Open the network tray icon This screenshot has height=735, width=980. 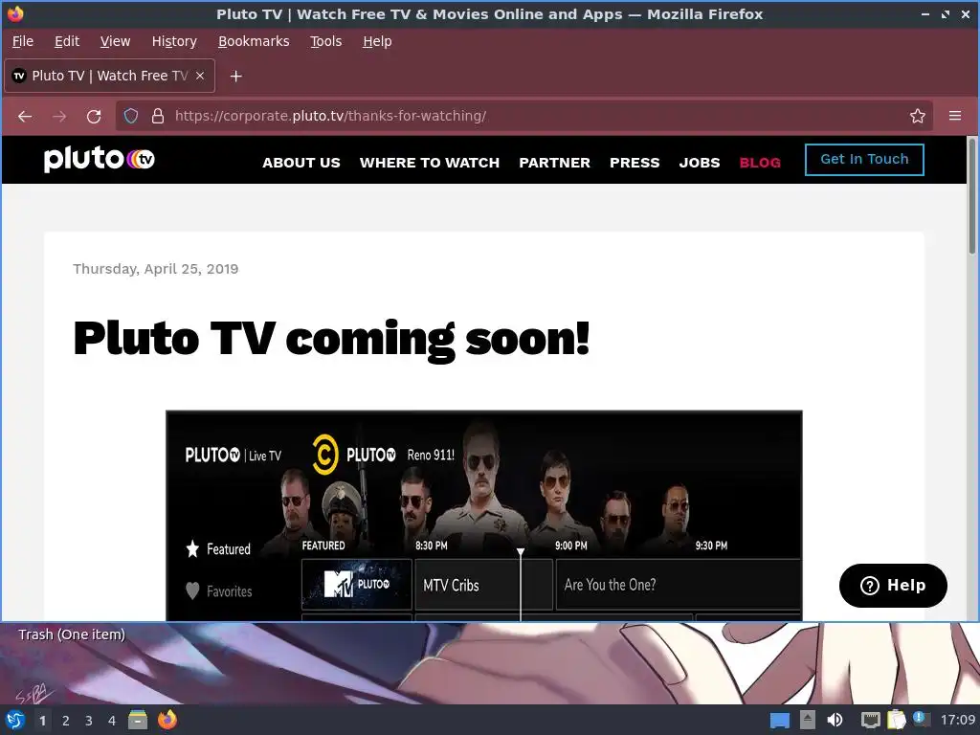point(870,720)
